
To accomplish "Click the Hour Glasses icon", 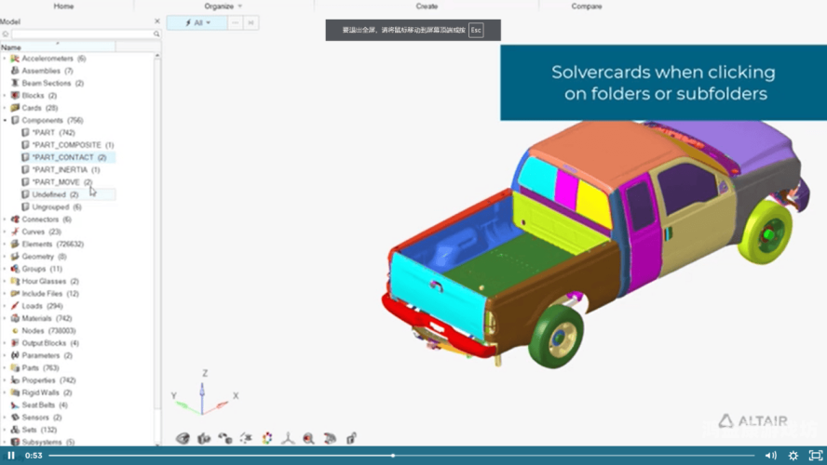I will click(x=15, y=281).
